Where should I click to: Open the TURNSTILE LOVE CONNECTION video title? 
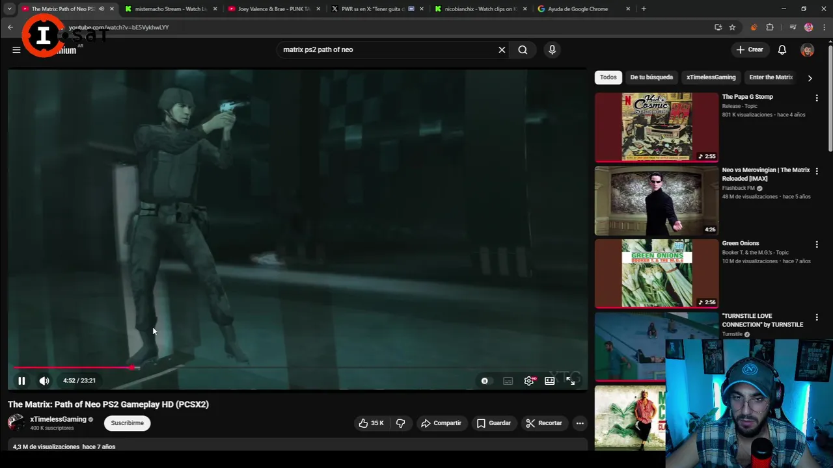(762, 320)
